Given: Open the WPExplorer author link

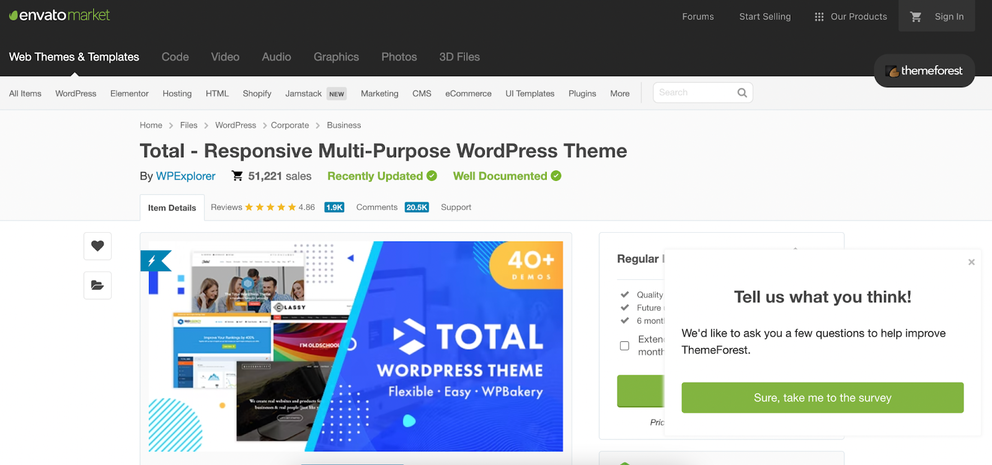Looking at the screenshot, I should (185, 176).
